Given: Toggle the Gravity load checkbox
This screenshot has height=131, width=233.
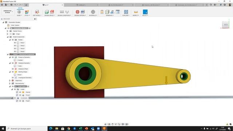Looking at the screenshot, I should tap(17, 92).
